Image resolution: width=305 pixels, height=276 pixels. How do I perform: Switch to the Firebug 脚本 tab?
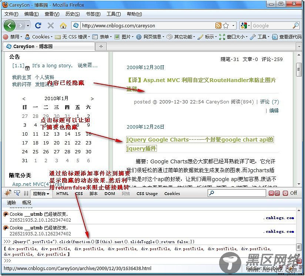point(94,194)
